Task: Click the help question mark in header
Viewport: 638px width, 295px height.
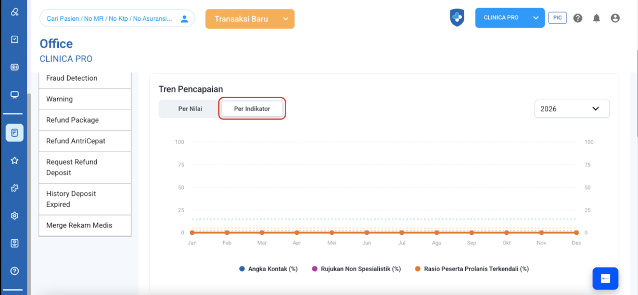Action: [578, 18]
